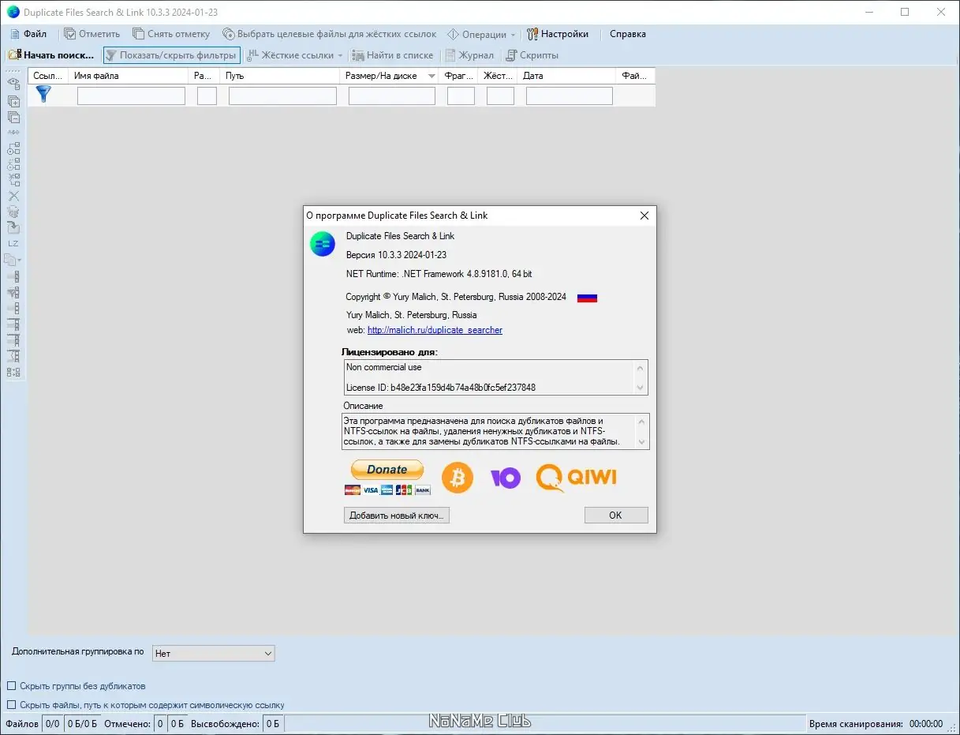This screenshot has height=735, width=960.
Task: Check the hide symbolic link files option
Action: tap(12, 705)
